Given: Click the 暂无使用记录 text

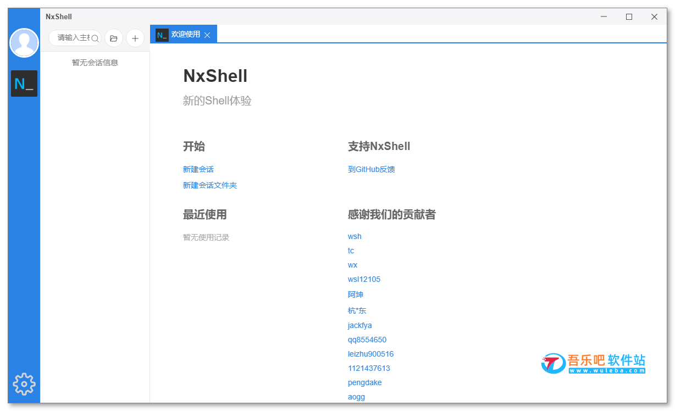Looking at the screenshot, I should tap(206, 237).
